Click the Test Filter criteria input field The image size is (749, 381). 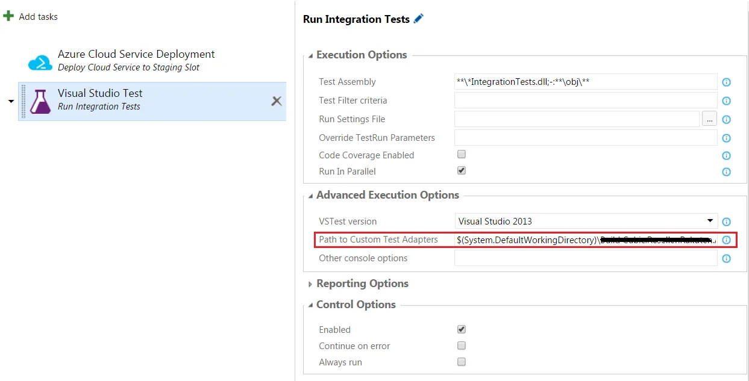[585, 101]
